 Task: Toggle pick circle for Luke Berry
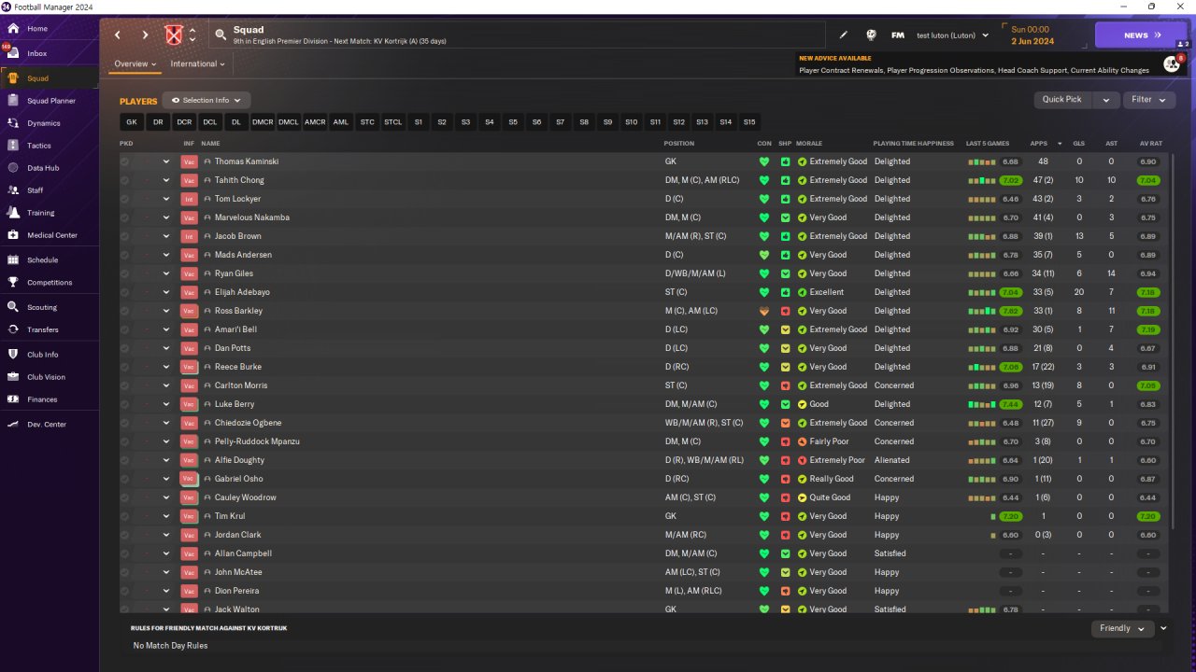click(125, 404)
